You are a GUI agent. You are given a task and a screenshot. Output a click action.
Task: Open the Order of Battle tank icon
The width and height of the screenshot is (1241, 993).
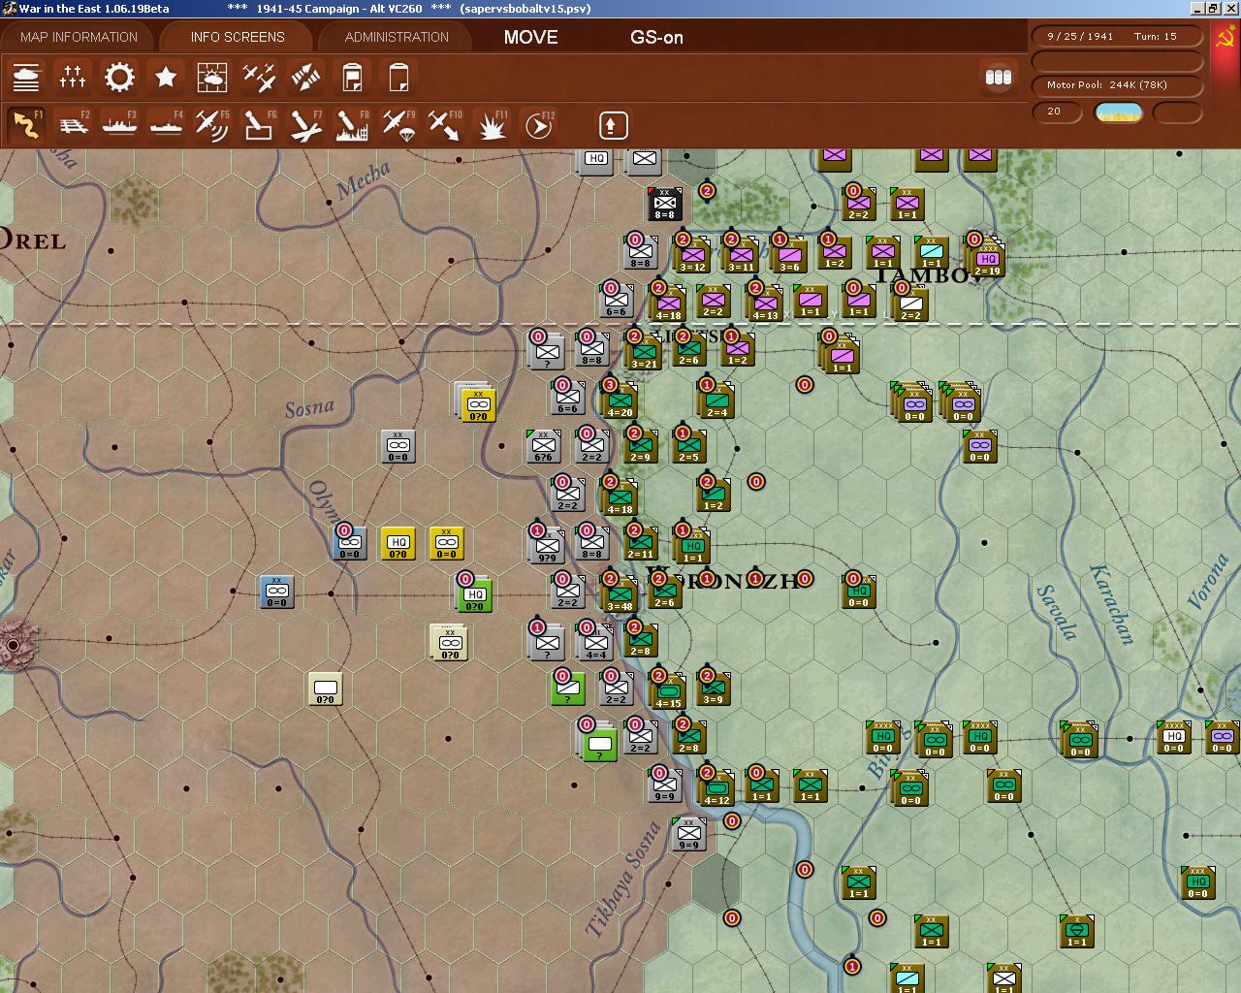(x=26, y=77)
